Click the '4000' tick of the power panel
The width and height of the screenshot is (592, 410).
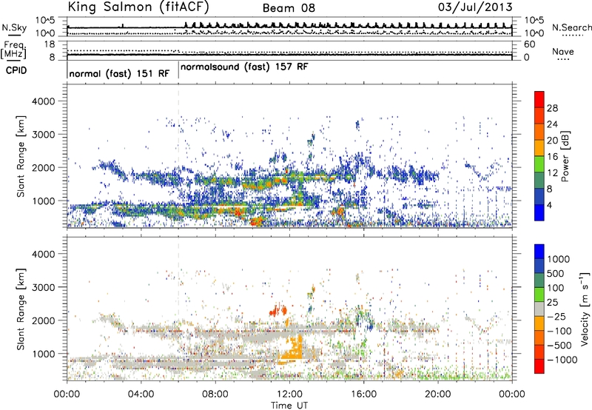[43, 101]
